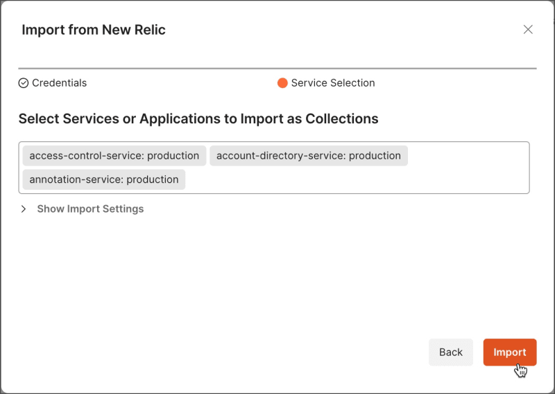The height and width of the screenshot is (394, 555).
Task: Select the annotation-service: production chip
Action: click(x=103, y=179)
